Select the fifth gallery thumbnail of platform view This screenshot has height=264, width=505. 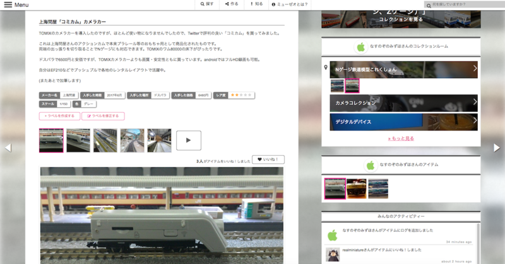tap(160, 141)
